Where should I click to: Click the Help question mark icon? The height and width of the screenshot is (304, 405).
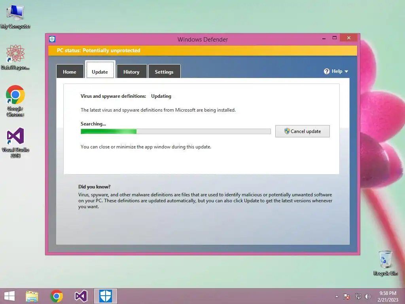coord(326,71)
